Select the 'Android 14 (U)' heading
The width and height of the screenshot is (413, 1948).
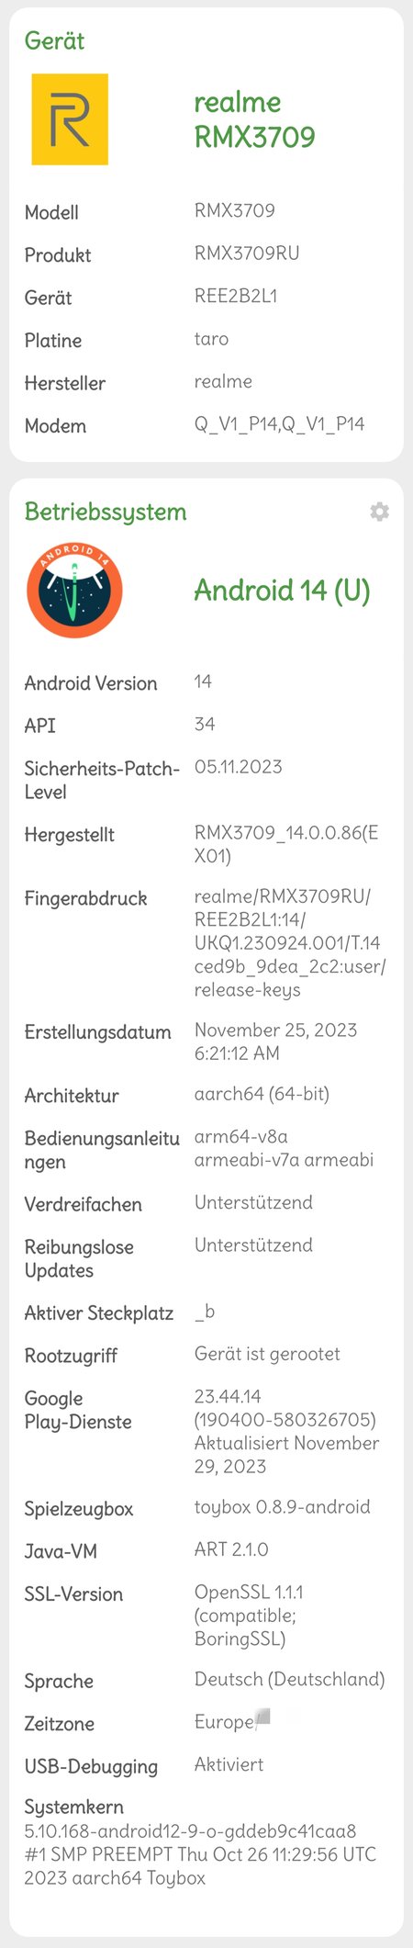coord(282,590)
